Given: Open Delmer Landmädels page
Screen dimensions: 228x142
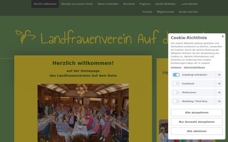Looking at the screenshot, I should [108, 4].
